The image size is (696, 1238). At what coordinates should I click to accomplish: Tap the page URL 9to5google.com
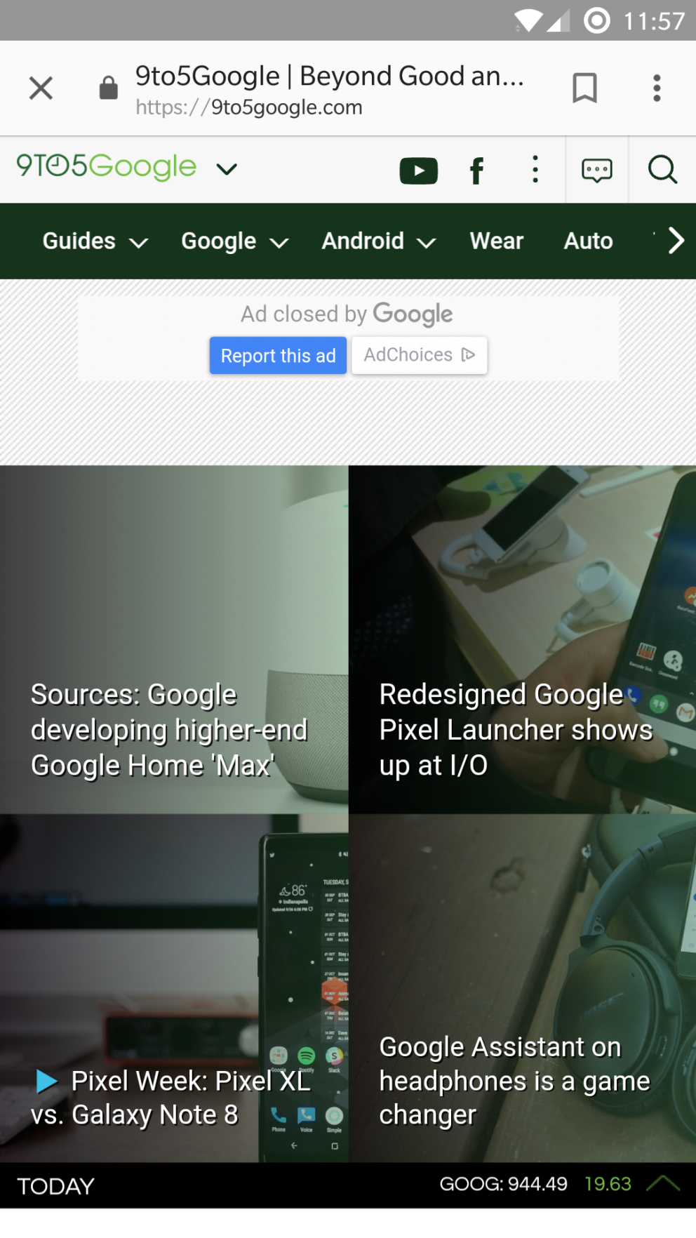pyautogui.click(x=249, y=107)
